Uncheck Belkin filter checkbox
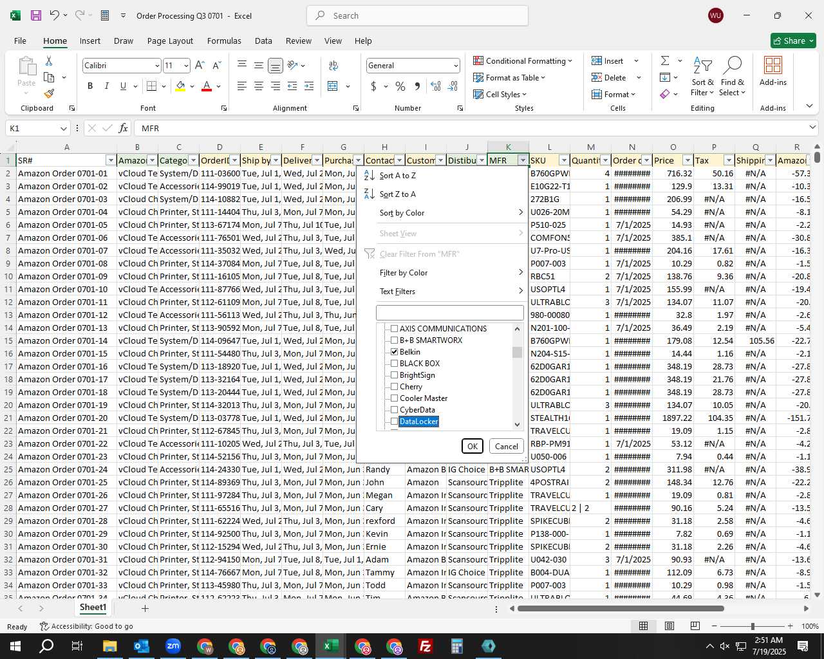This screenshot has height=659, width=824. pos(395,351)
